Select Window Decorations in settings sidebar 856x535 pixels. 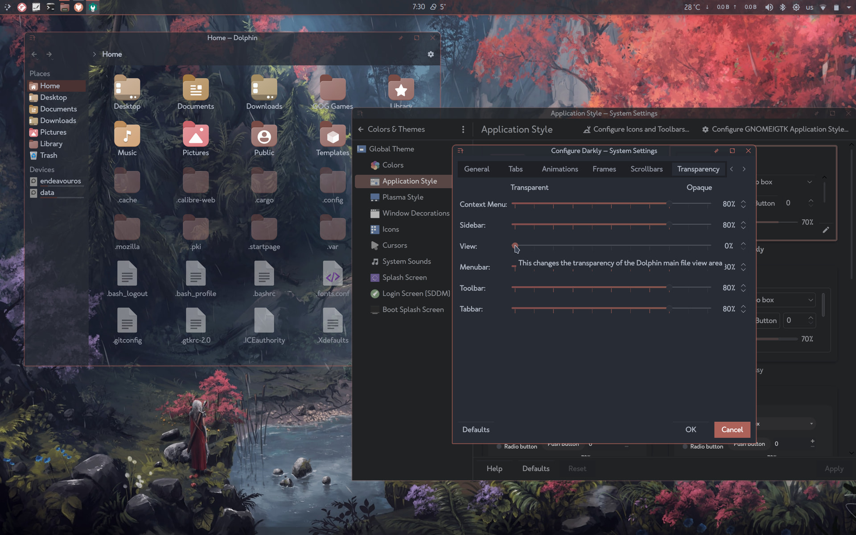(416, 213)
